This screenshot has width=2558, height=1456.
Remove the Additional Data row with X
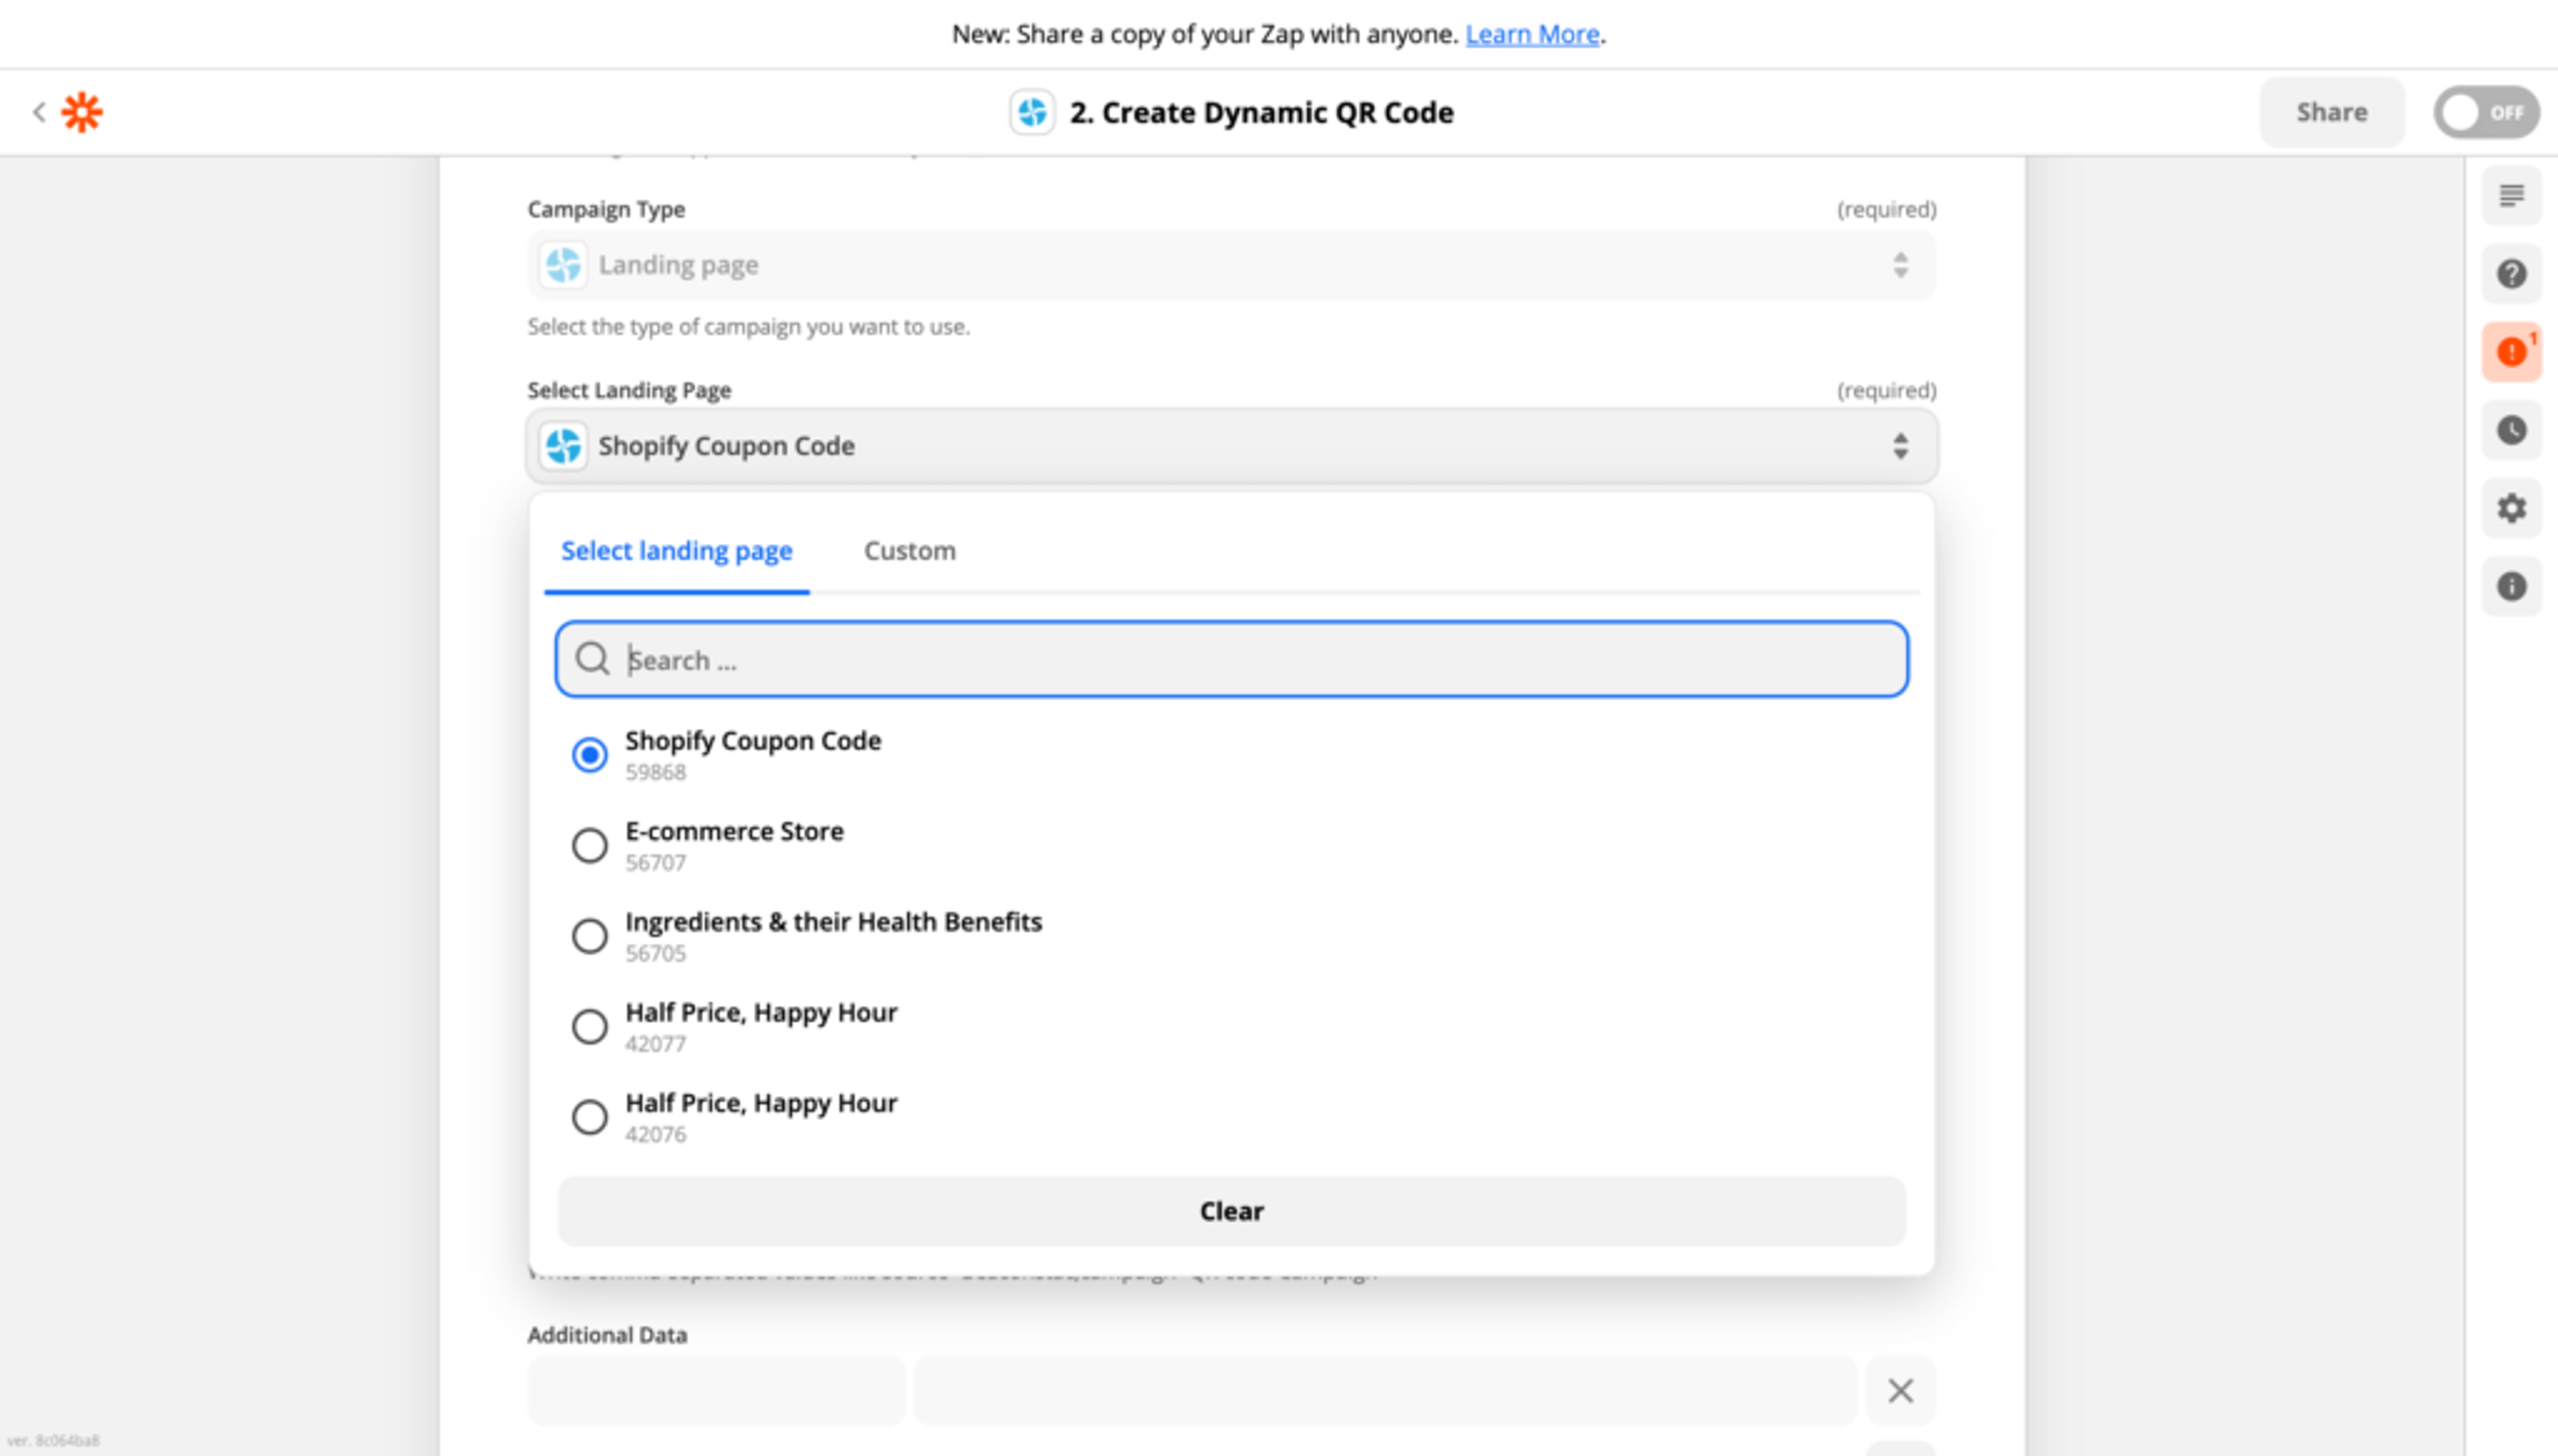[1900, 1390]
